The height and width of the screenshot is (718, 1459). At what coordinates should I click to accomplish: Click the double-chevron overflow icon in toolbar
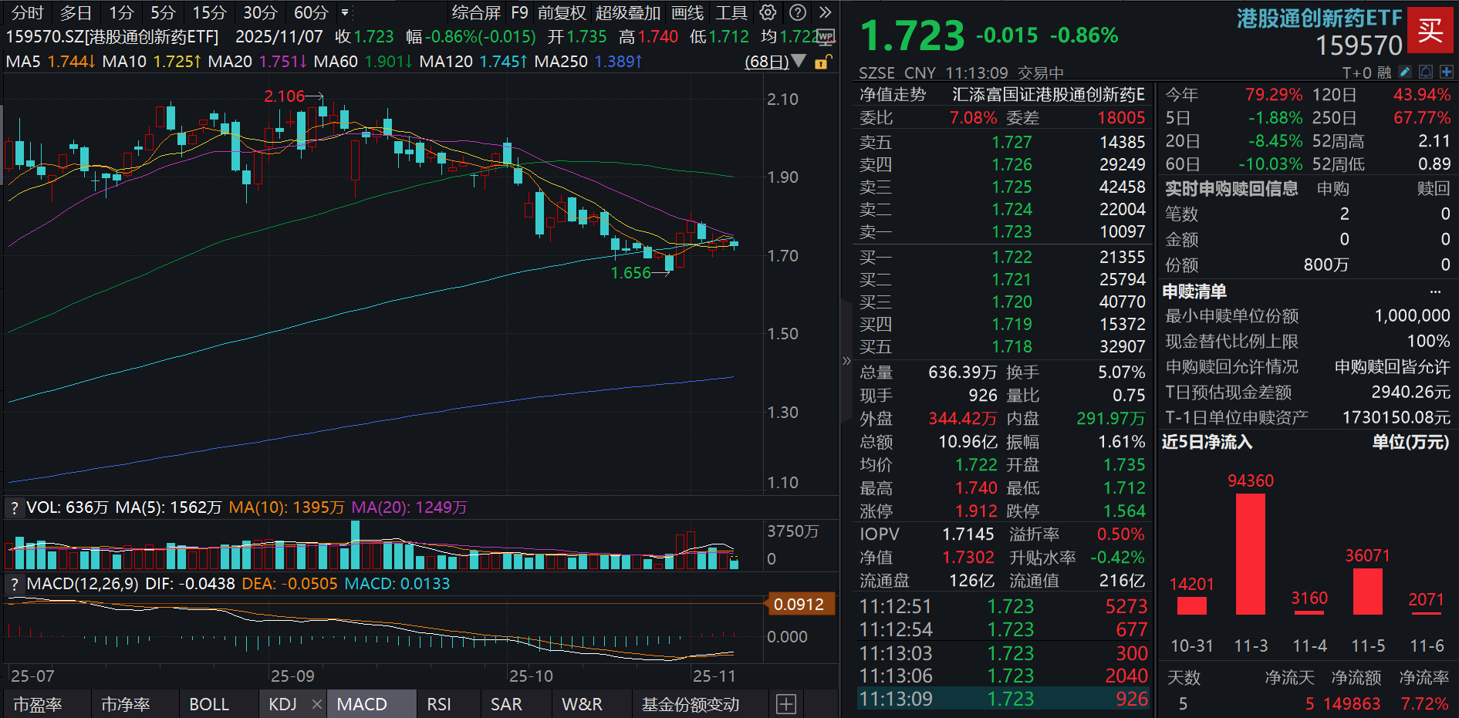pyautogui.click(x=825, y=12)
